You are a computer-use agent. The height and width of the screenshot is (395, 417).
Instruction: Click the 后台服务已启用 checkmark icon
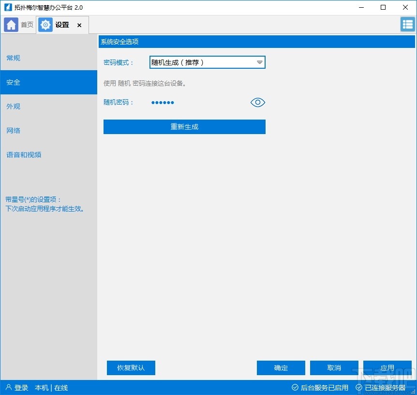pyautogui.click(x=295, y=387)
